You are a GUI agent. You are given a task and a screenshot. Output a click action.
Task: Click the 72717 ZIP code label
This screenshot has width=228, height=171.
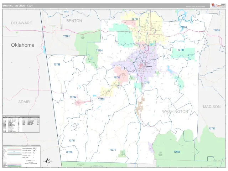(x=72, y=140)
